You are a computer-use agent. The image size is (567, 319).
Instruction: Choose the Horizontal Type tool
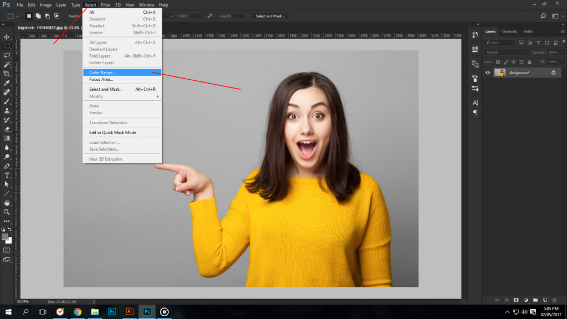click(x=7, y=175)
